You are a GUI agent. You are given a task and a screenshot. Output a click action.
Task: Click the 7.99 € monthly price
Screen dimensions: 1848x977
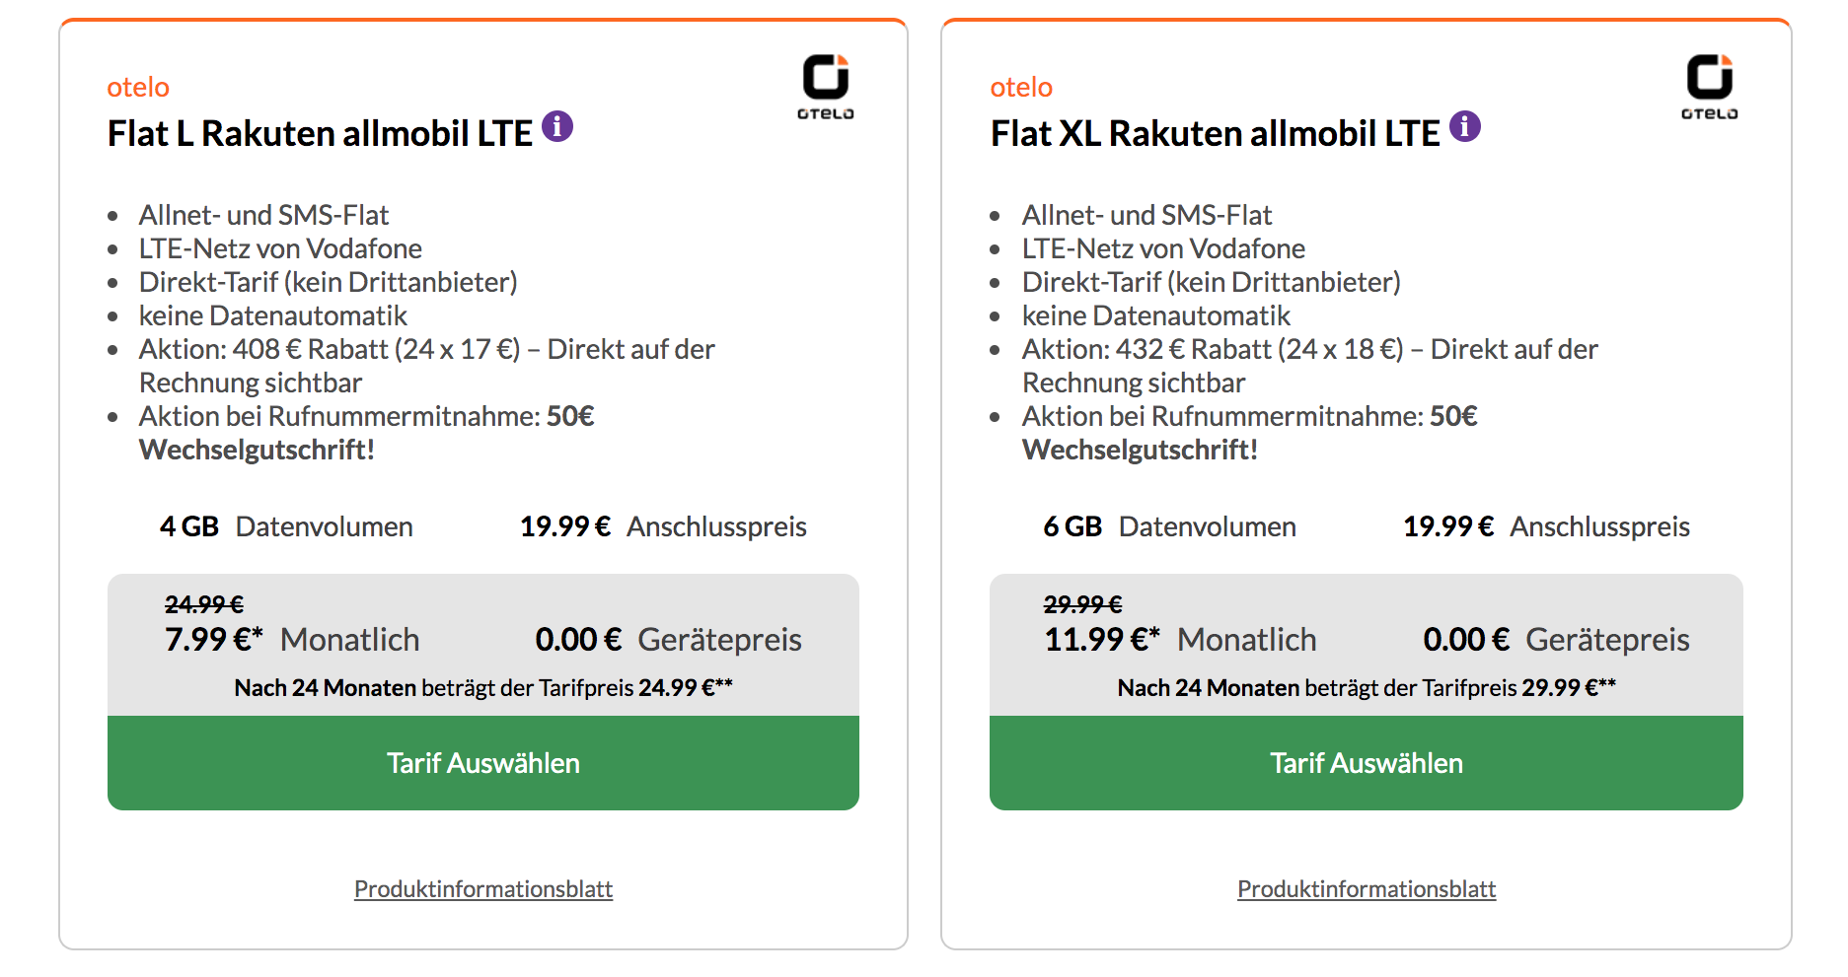tap(214, 640)
